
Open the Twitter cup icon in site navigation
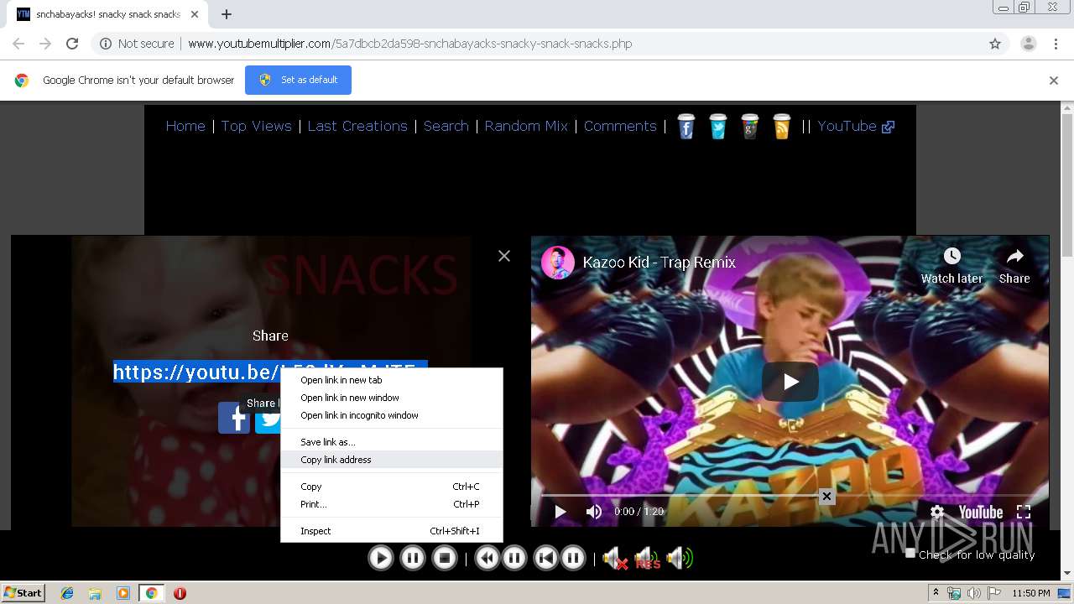718,127
